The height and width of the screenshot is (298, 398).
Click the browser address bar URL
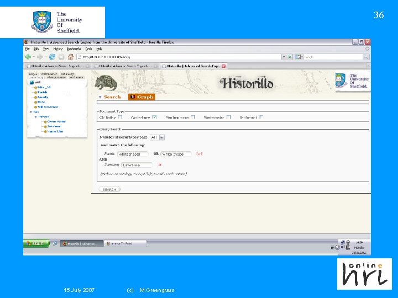[179, 57]
